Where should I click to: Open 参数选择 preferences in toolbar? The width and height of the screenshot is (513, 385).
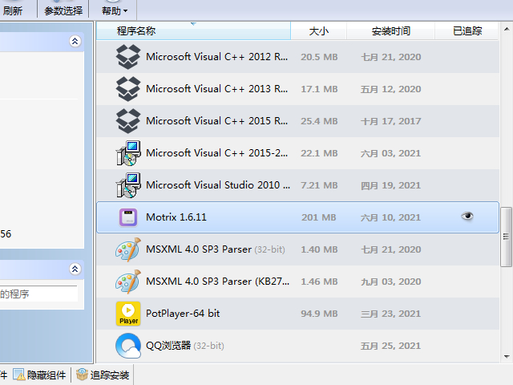[63, 10]
